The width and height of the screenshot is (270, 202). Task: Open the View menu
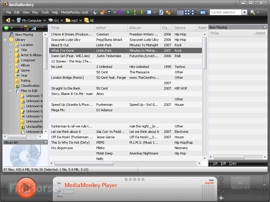tap(26, 12)
